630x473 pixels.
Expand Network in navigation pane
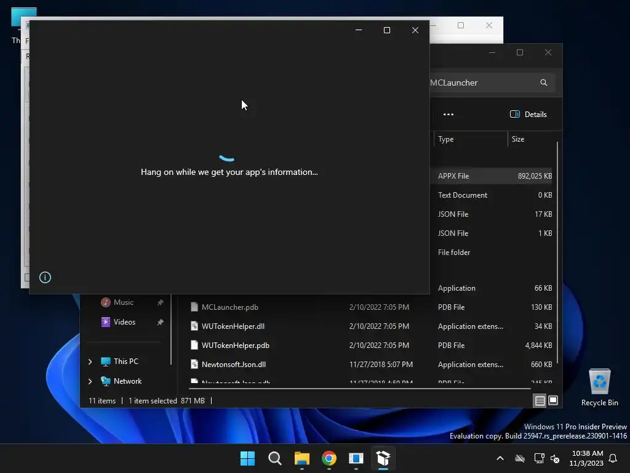90,381
